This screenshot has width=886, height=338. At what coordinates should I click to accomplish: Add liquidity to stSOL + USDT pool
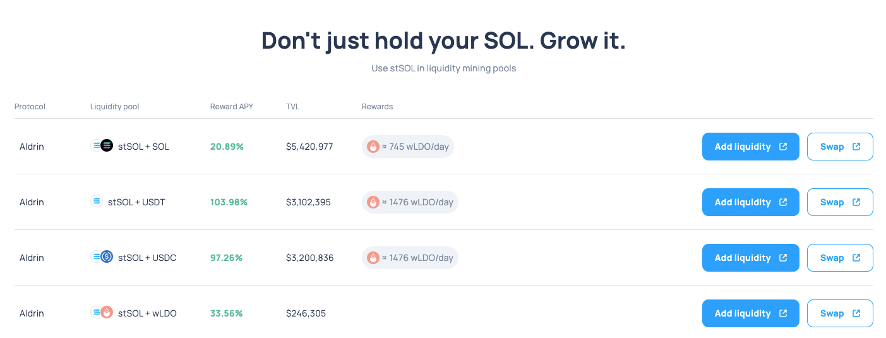[x=750, y=202]
